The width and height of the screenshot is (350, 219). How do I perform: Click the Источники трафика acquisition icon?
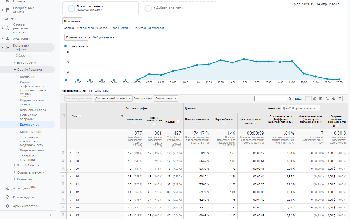tap(7, 47)
